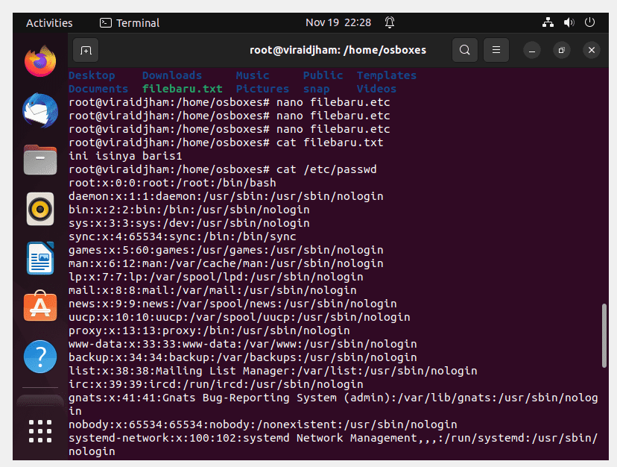Image resolution: width=617 pixels, height=467 pixels.
Task: Open the terminal hamburger menu
Action: [x=496, y=50]
